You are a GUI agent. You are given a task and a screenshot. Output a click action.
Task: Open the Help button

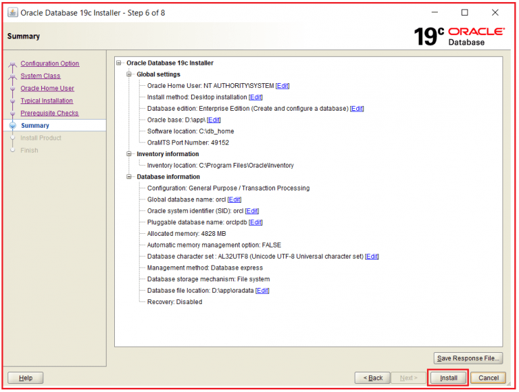click(x=25, y=378)
